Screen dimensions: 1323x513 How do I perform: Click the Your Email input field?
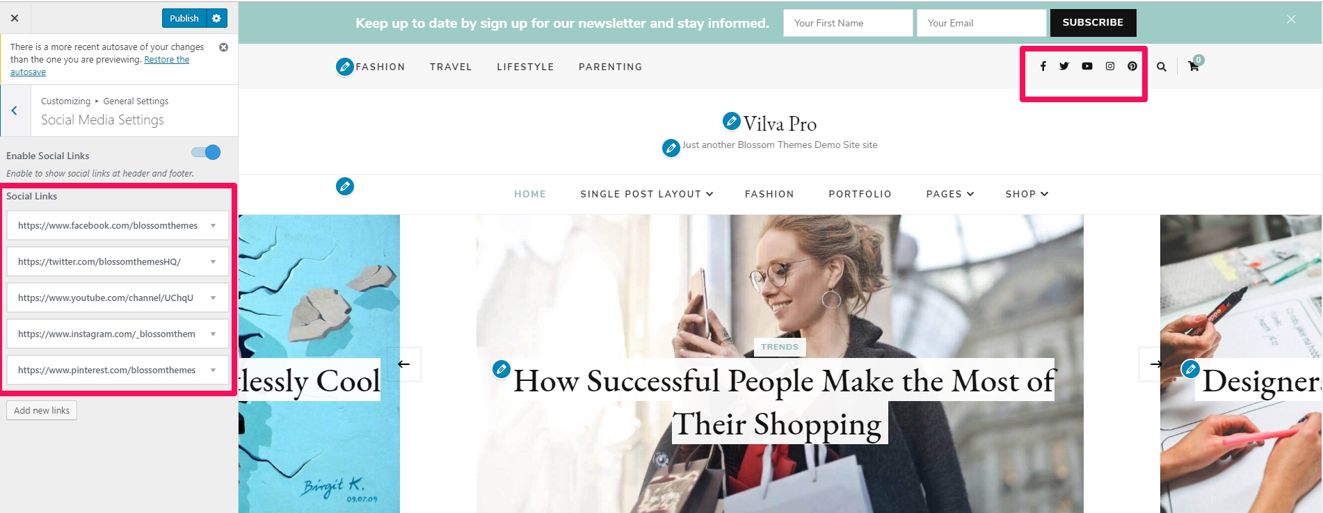[x=981, y=23]
